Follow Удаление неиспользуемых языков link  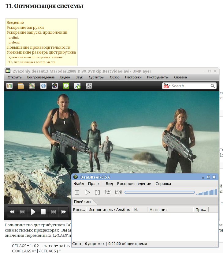coord(35,57)
